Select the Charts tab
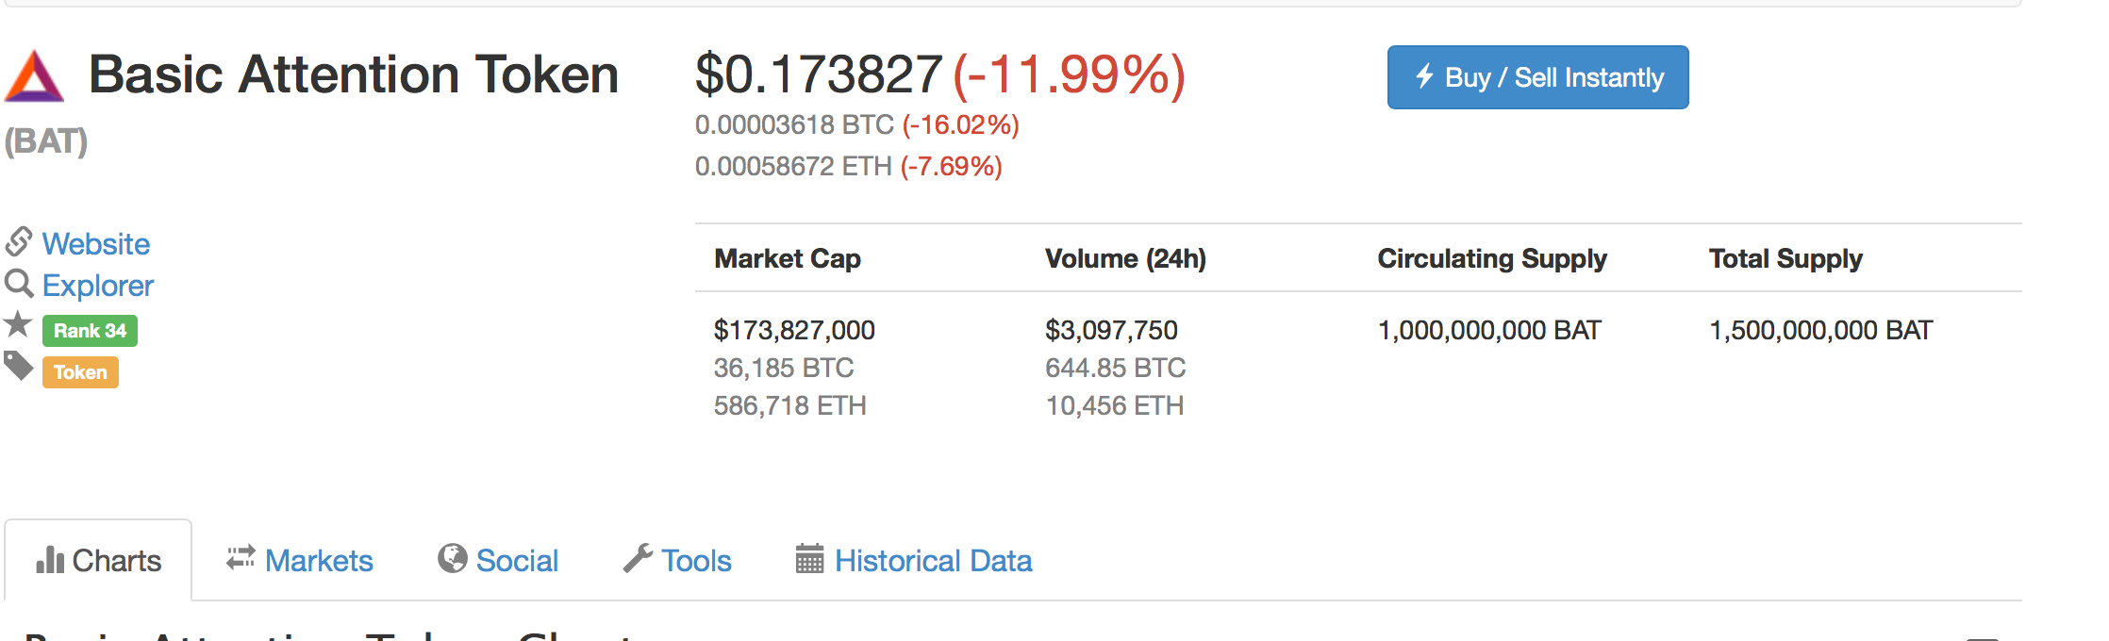The image size is (2109, 641). tap(98, 561)
